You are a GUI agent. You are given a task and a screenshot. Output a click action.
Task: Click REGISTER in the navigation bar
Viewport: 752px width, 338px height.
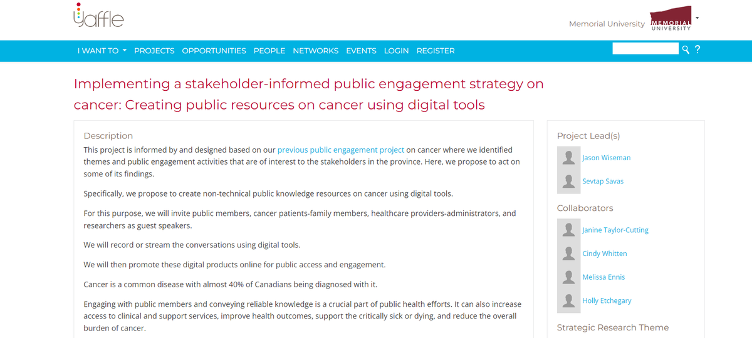click(x=436, y=51)
